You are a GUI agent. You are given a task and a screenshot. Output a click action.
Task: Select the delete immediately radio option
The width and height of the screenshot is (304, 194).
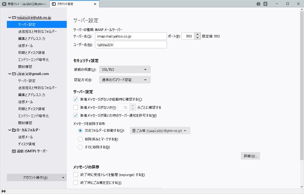[x=80, y=147]
